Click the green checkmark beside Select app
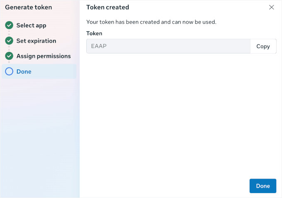The width and height of the screenshot is (282, 198). pos(9,25)
